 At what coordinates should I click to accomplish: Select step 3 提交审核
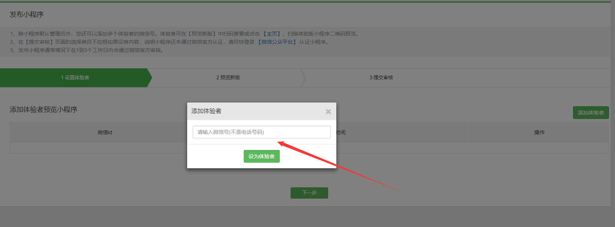pos(381,77)
